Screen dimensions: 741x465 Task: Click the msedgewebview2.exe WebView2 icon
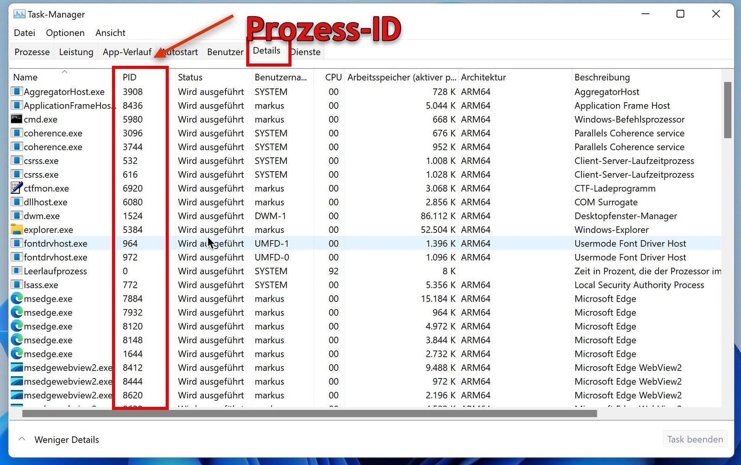point(15,368)
